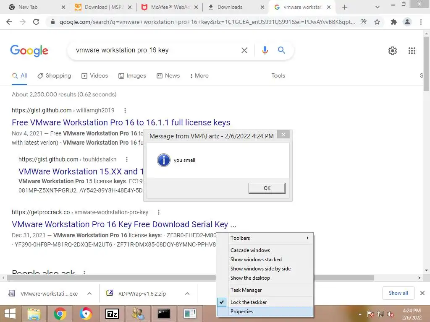Open the search Tools options
Viewport: 430px width, 322px height.
point(278,76)
